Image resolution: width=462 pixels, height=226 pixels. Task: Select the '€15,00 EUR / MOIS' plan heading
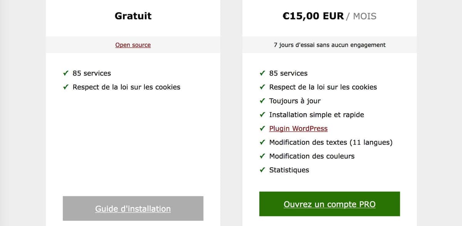tap(330, 16)
